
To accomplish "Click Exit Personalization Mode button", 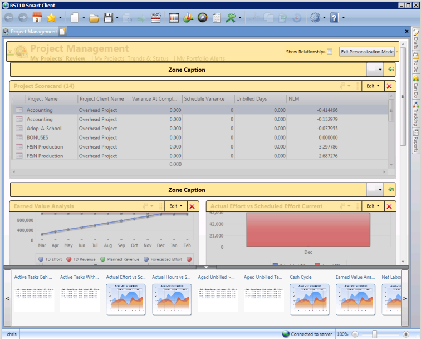I will pyautogui.click(x=367, y=52).
